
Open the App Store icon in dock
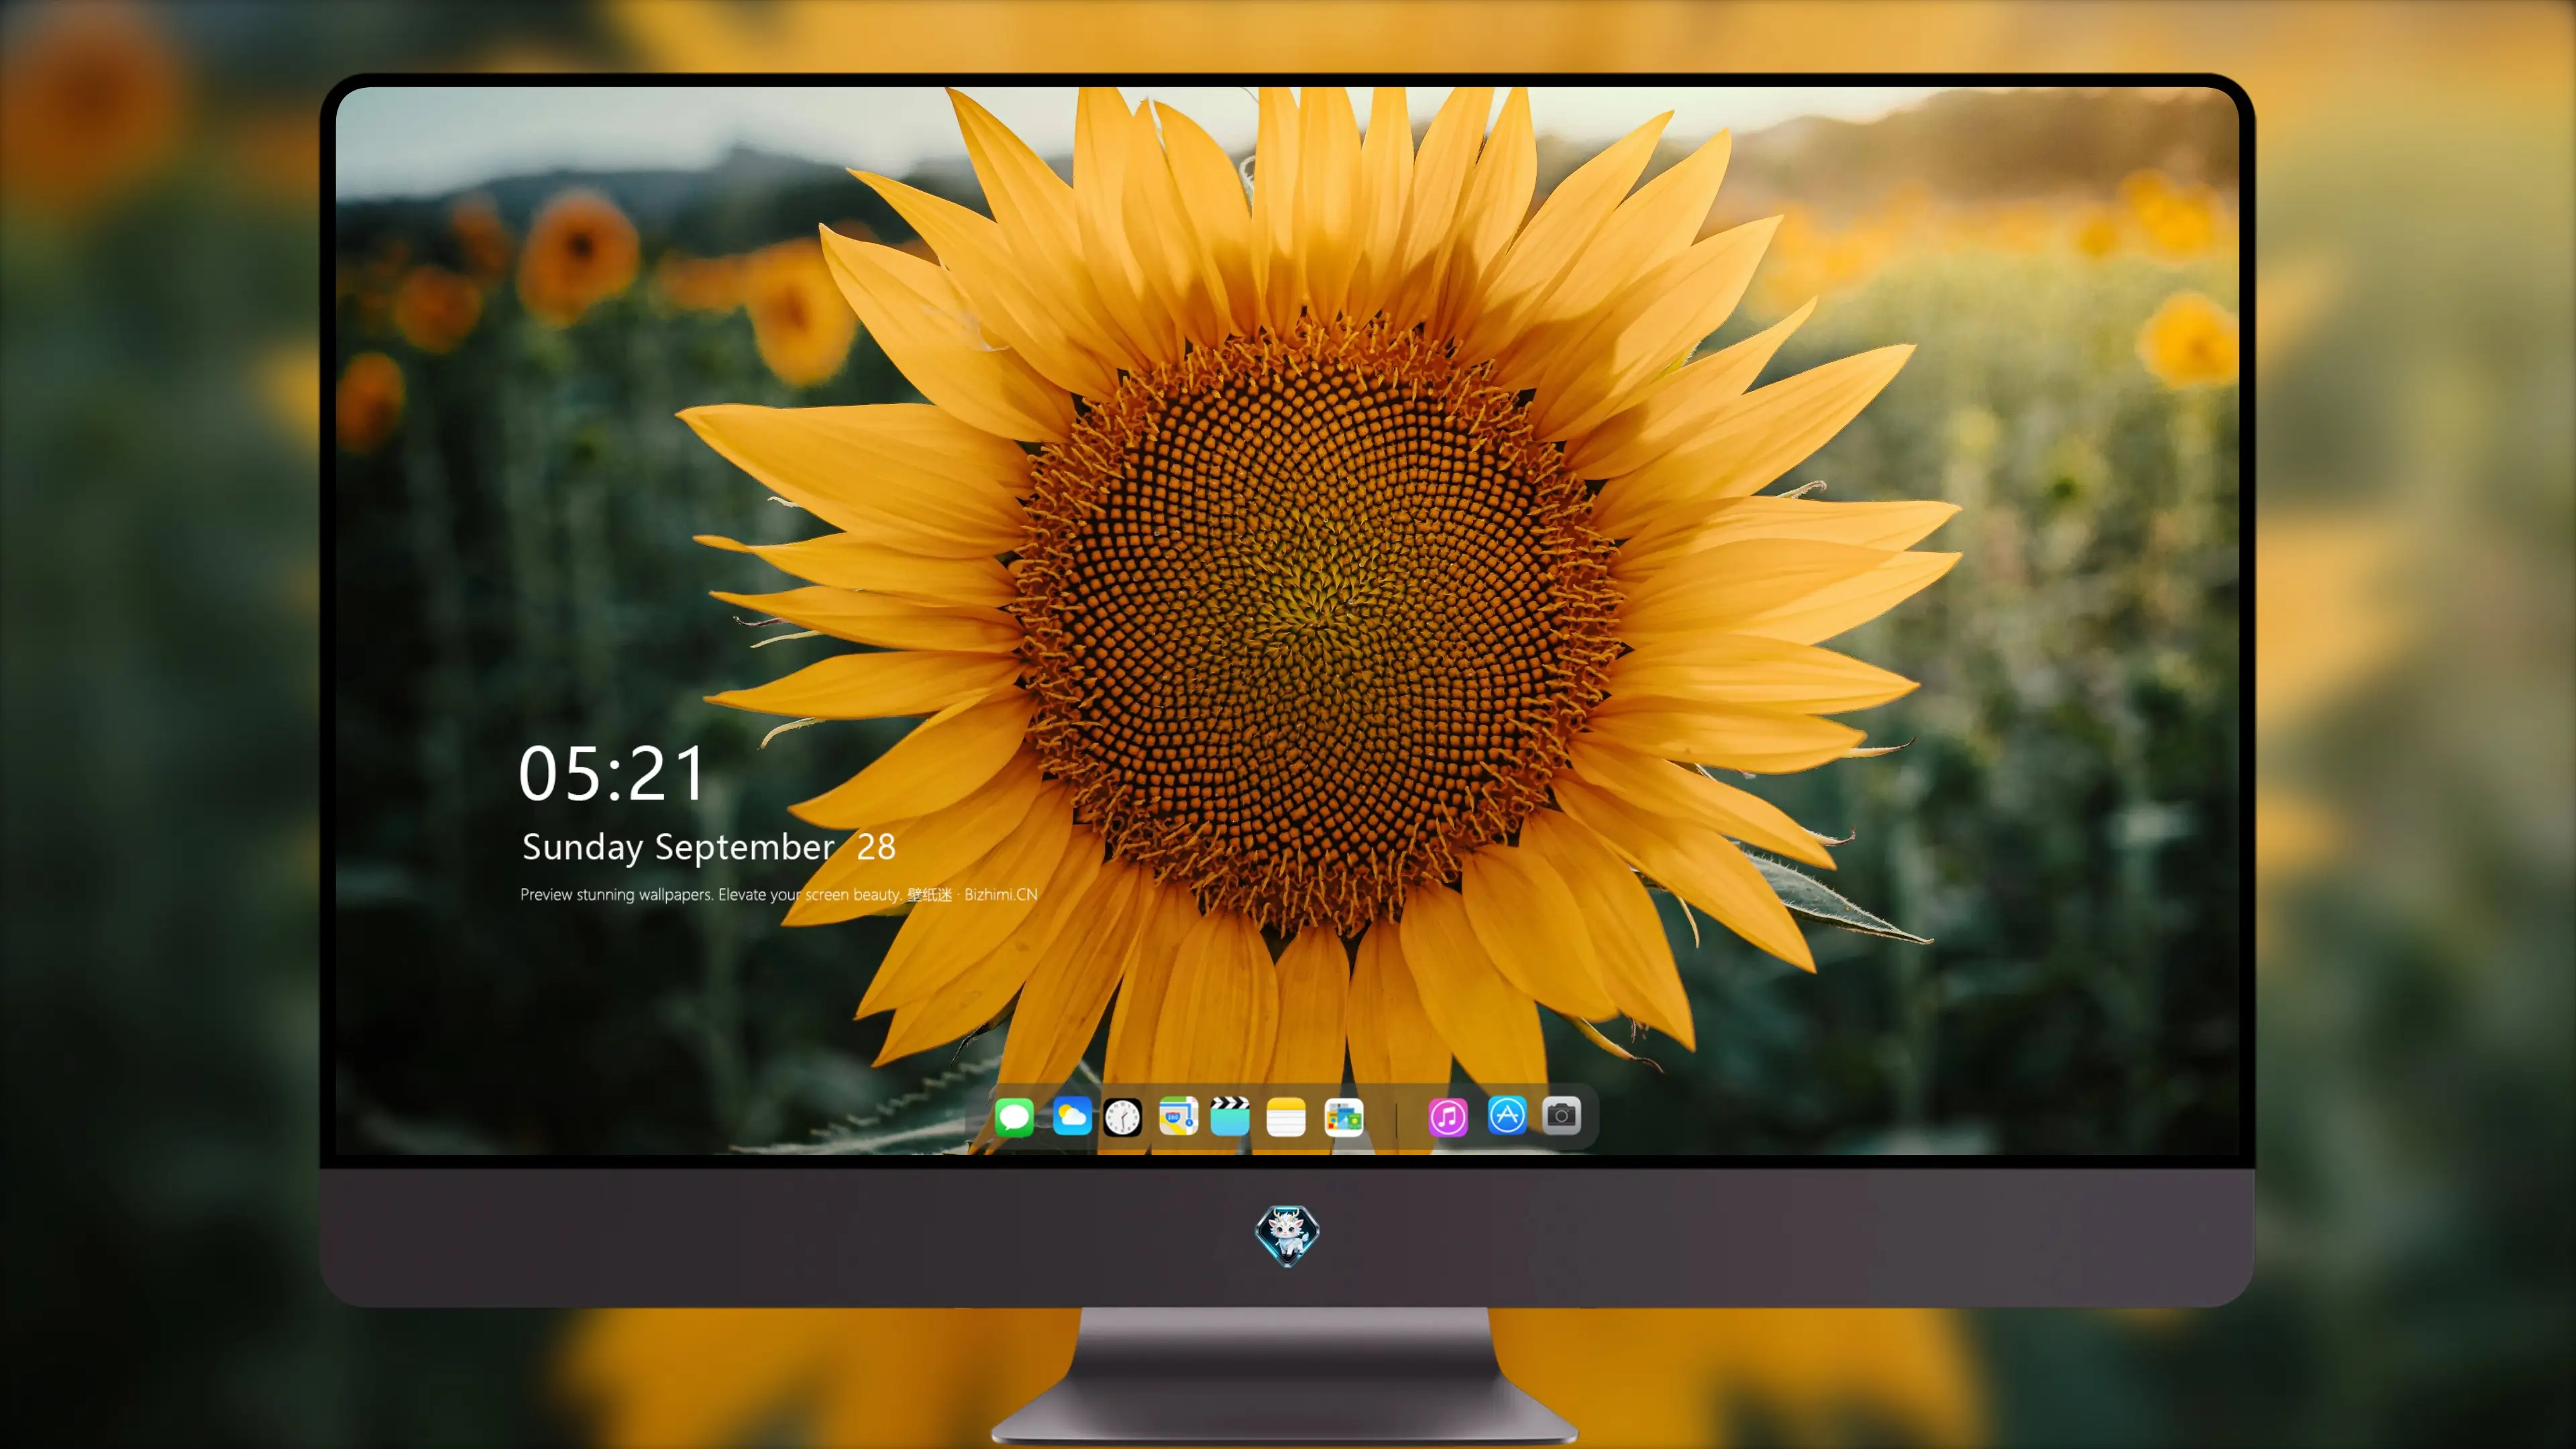pos(1507,1115)
